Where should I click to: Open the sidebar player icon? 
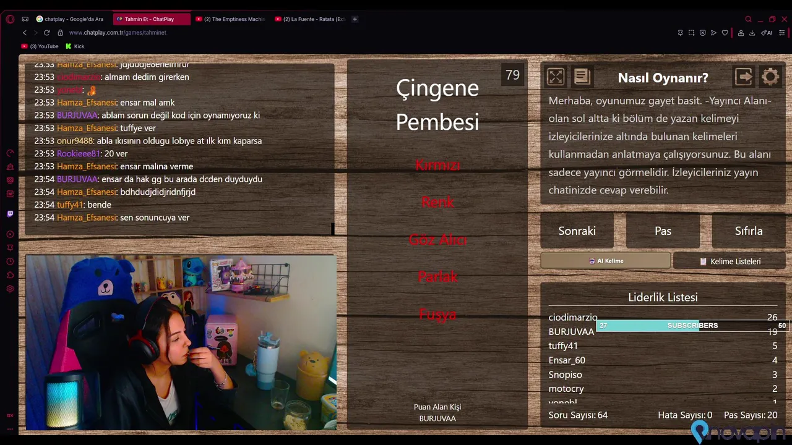tap(10, 234)
